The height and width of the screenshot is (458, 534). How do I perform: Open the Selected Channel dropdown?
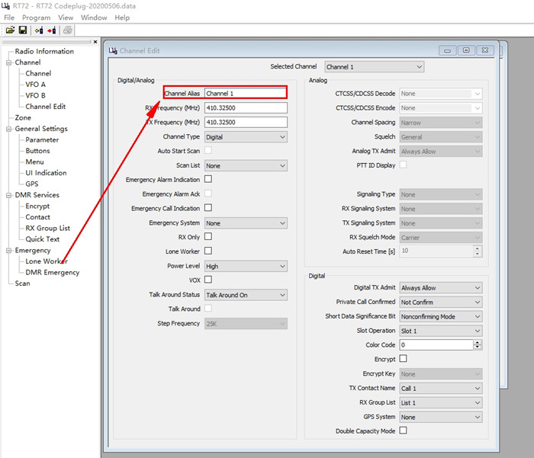point(375,67)
